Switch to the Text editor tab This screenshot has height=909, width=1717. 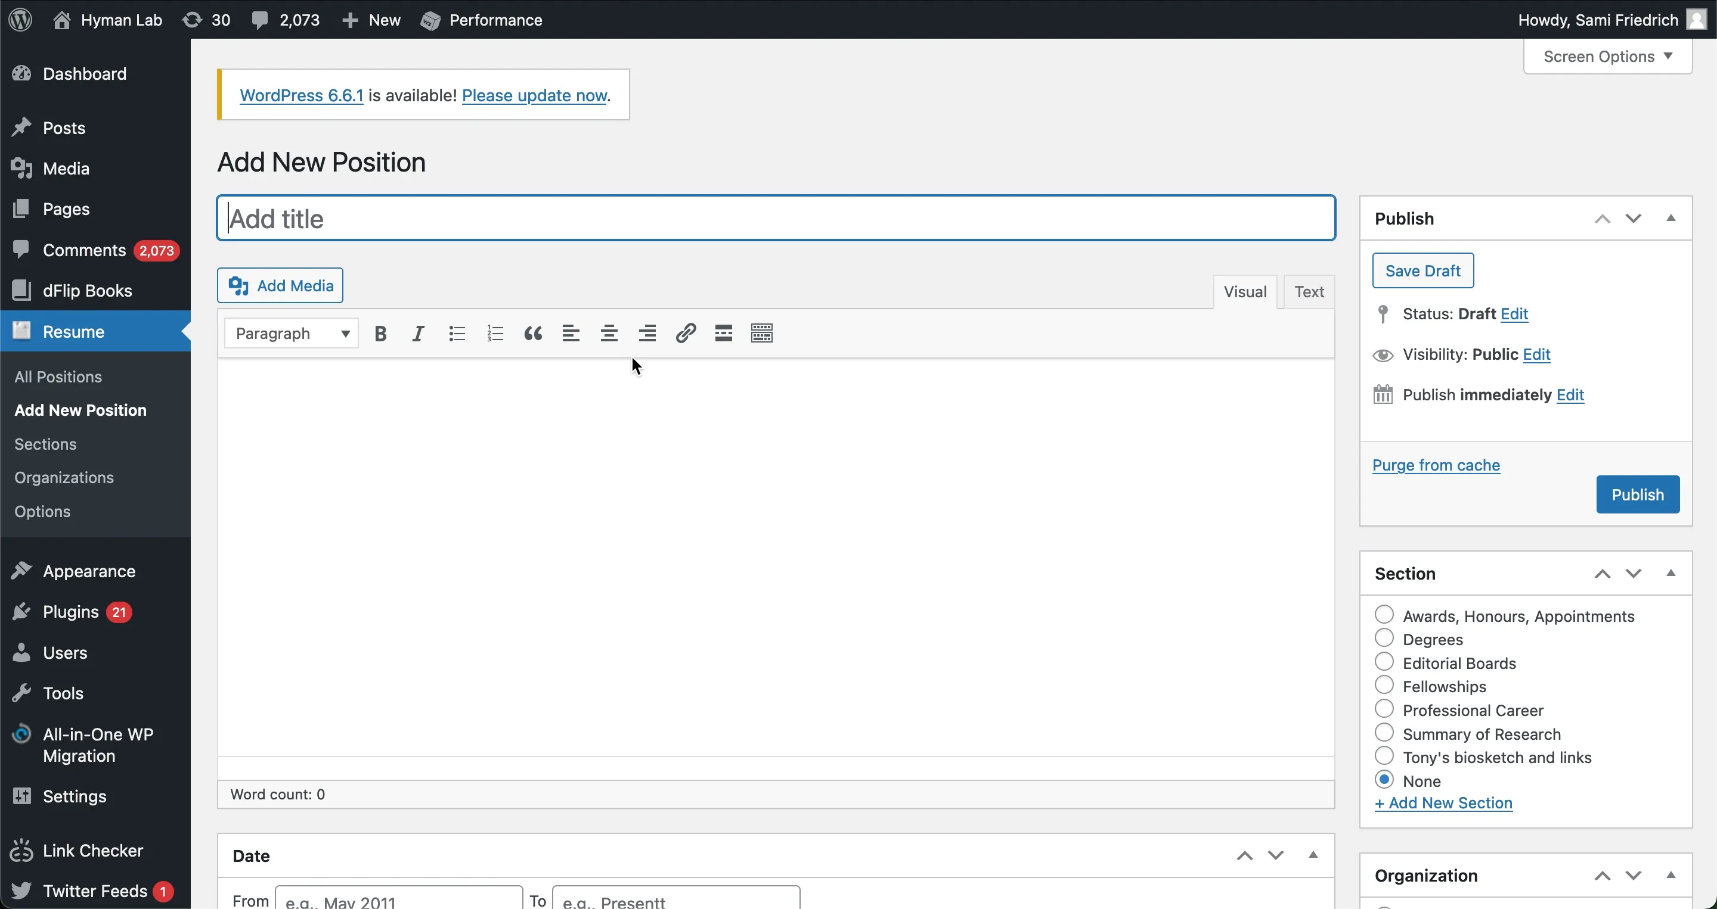[1309, 292]
